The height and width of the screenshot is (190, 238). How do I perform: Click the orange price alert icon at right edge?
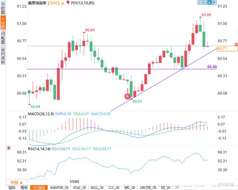pyautogui.click(x=236, y=44)
